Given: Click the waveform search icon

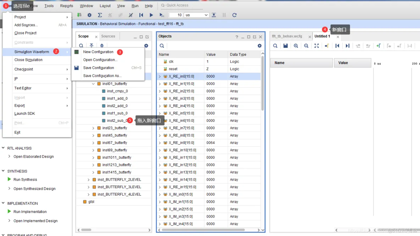Looking at the screenshot, I should click(275, 46).
